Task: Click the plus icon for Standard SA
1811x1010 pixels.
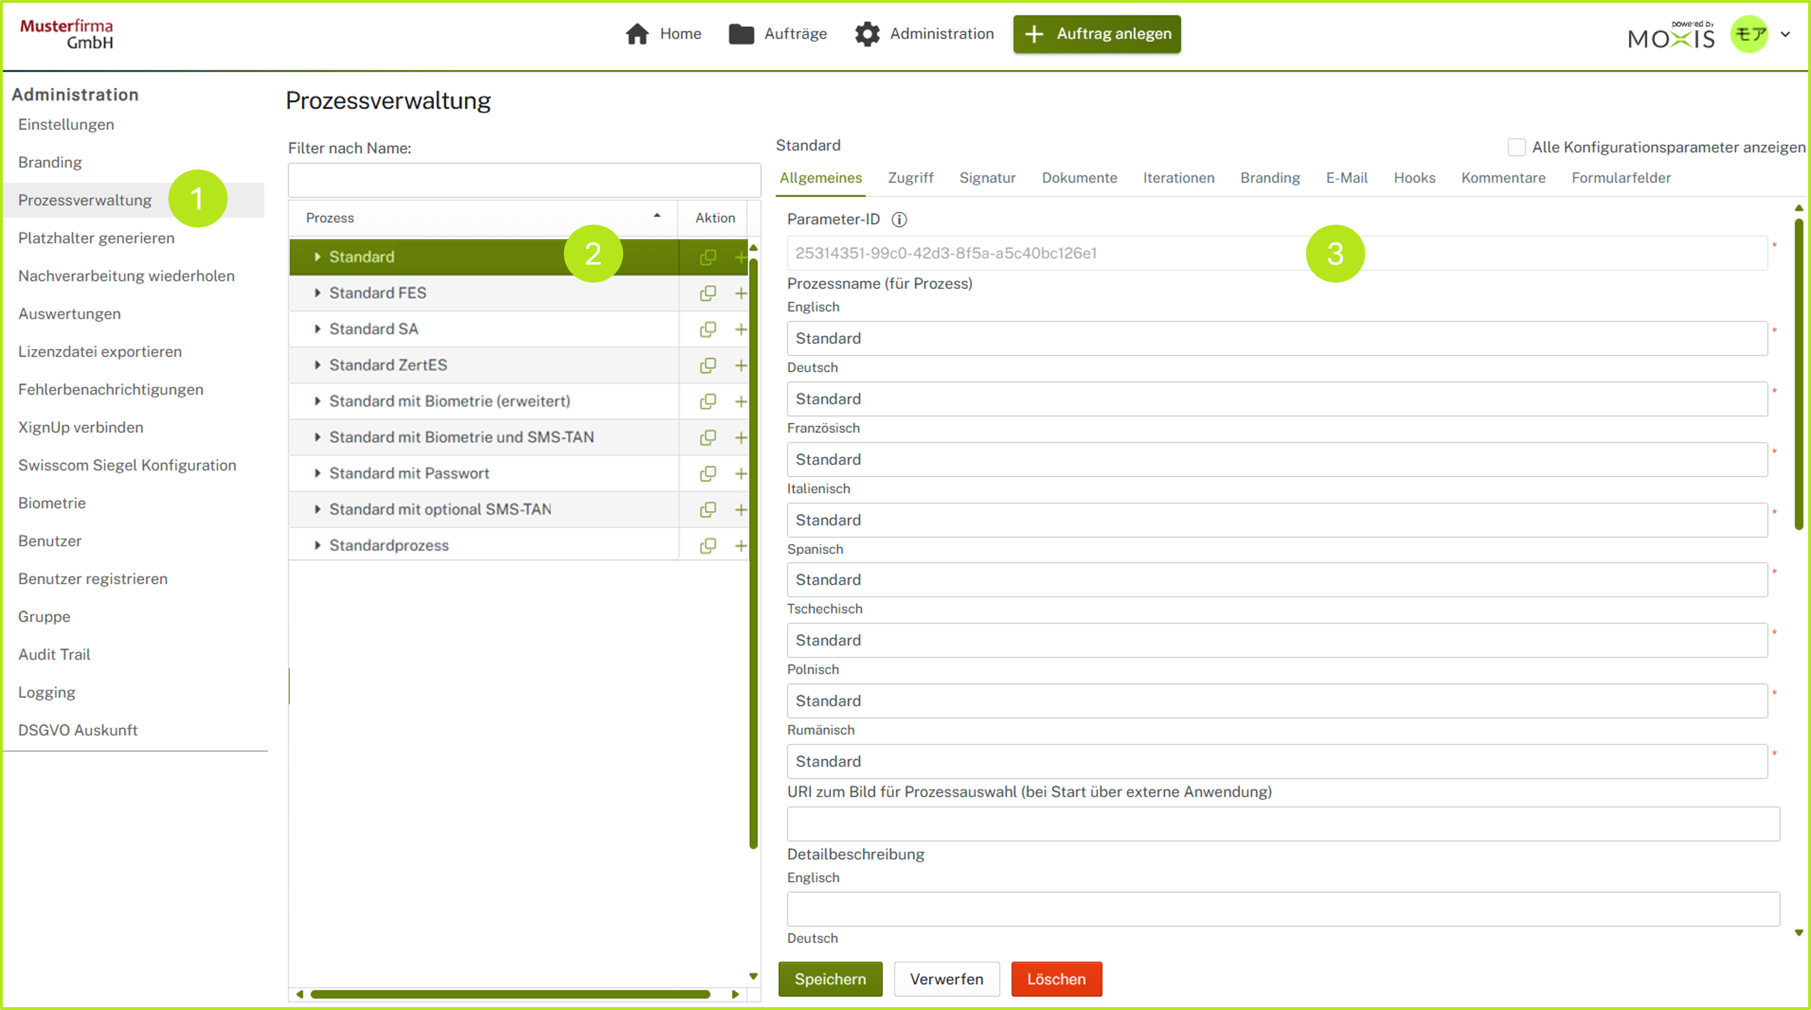Action: point(740,329)
